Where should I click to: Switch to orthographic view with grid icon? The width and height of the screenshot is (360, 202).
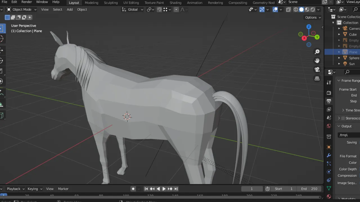pyautogui.click(x=317, y=79)
